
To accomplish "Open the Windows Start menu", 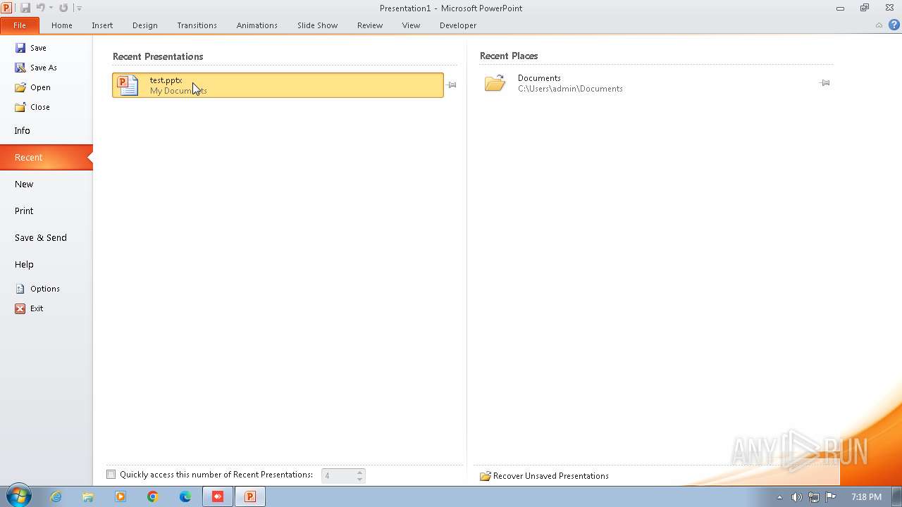I will (x=18, y=496).
